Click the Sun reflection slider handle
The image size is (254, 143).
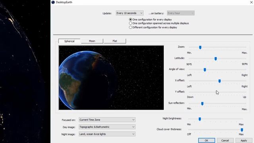coord(202,103)
